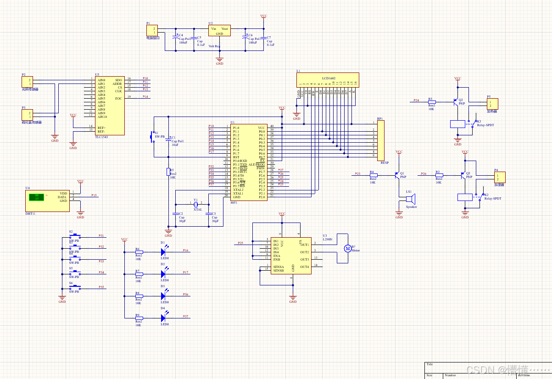The height and width of the screenshot is (379, 552).
Task: Select the R9 10K resistor
Action: pos(139,318)
